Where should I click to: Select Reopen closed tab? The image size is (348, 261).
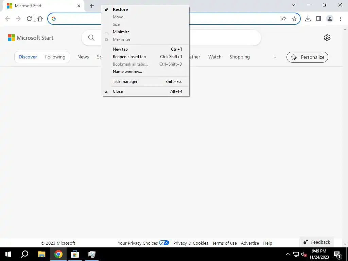point(145,57)
